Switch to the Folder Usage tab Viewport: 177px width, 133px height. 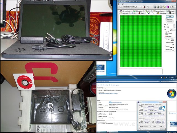163,13
